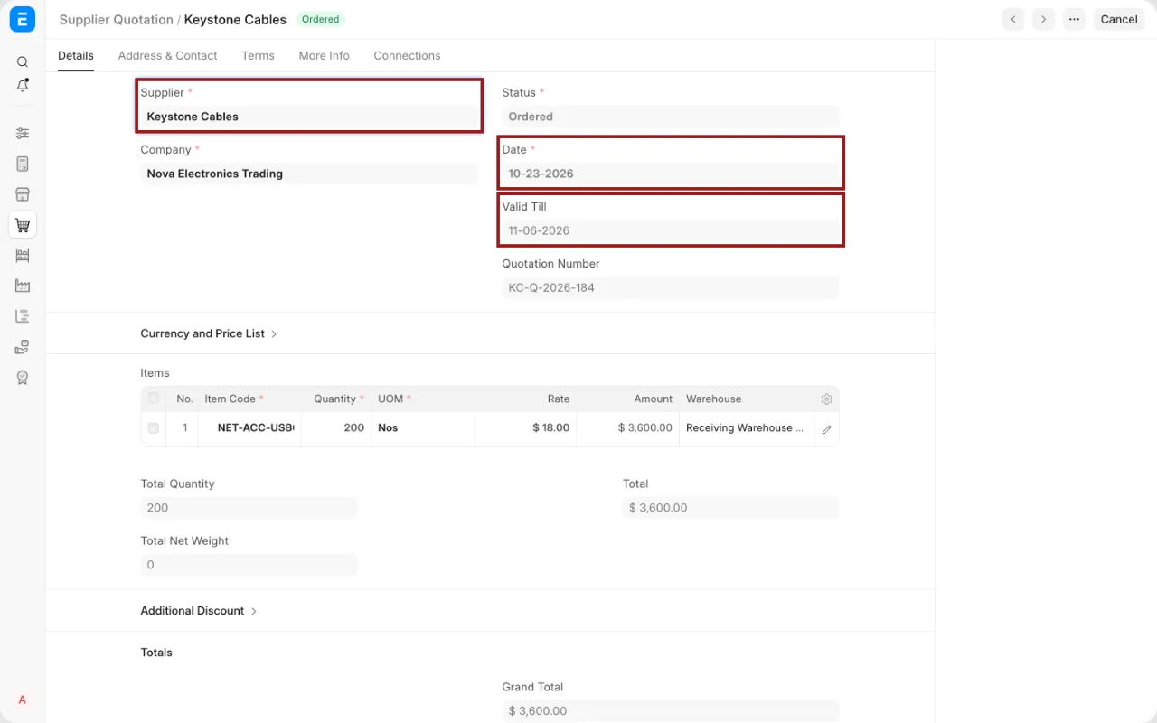Follow the Supplier Quotation breadcrumb link
Viewport: 1157px width, 723px height.
[x=116, y=19]
